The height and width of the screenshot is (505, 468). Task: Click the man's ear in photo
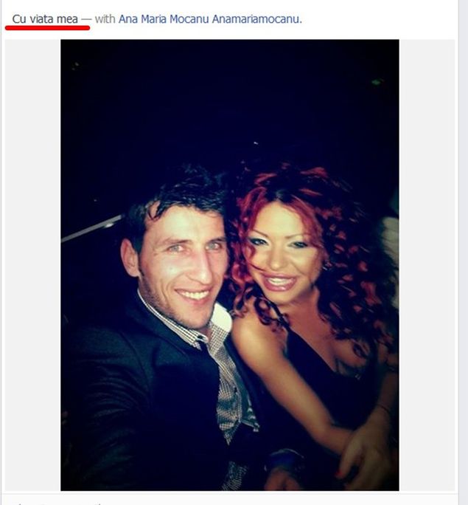[x=130, y=258]
